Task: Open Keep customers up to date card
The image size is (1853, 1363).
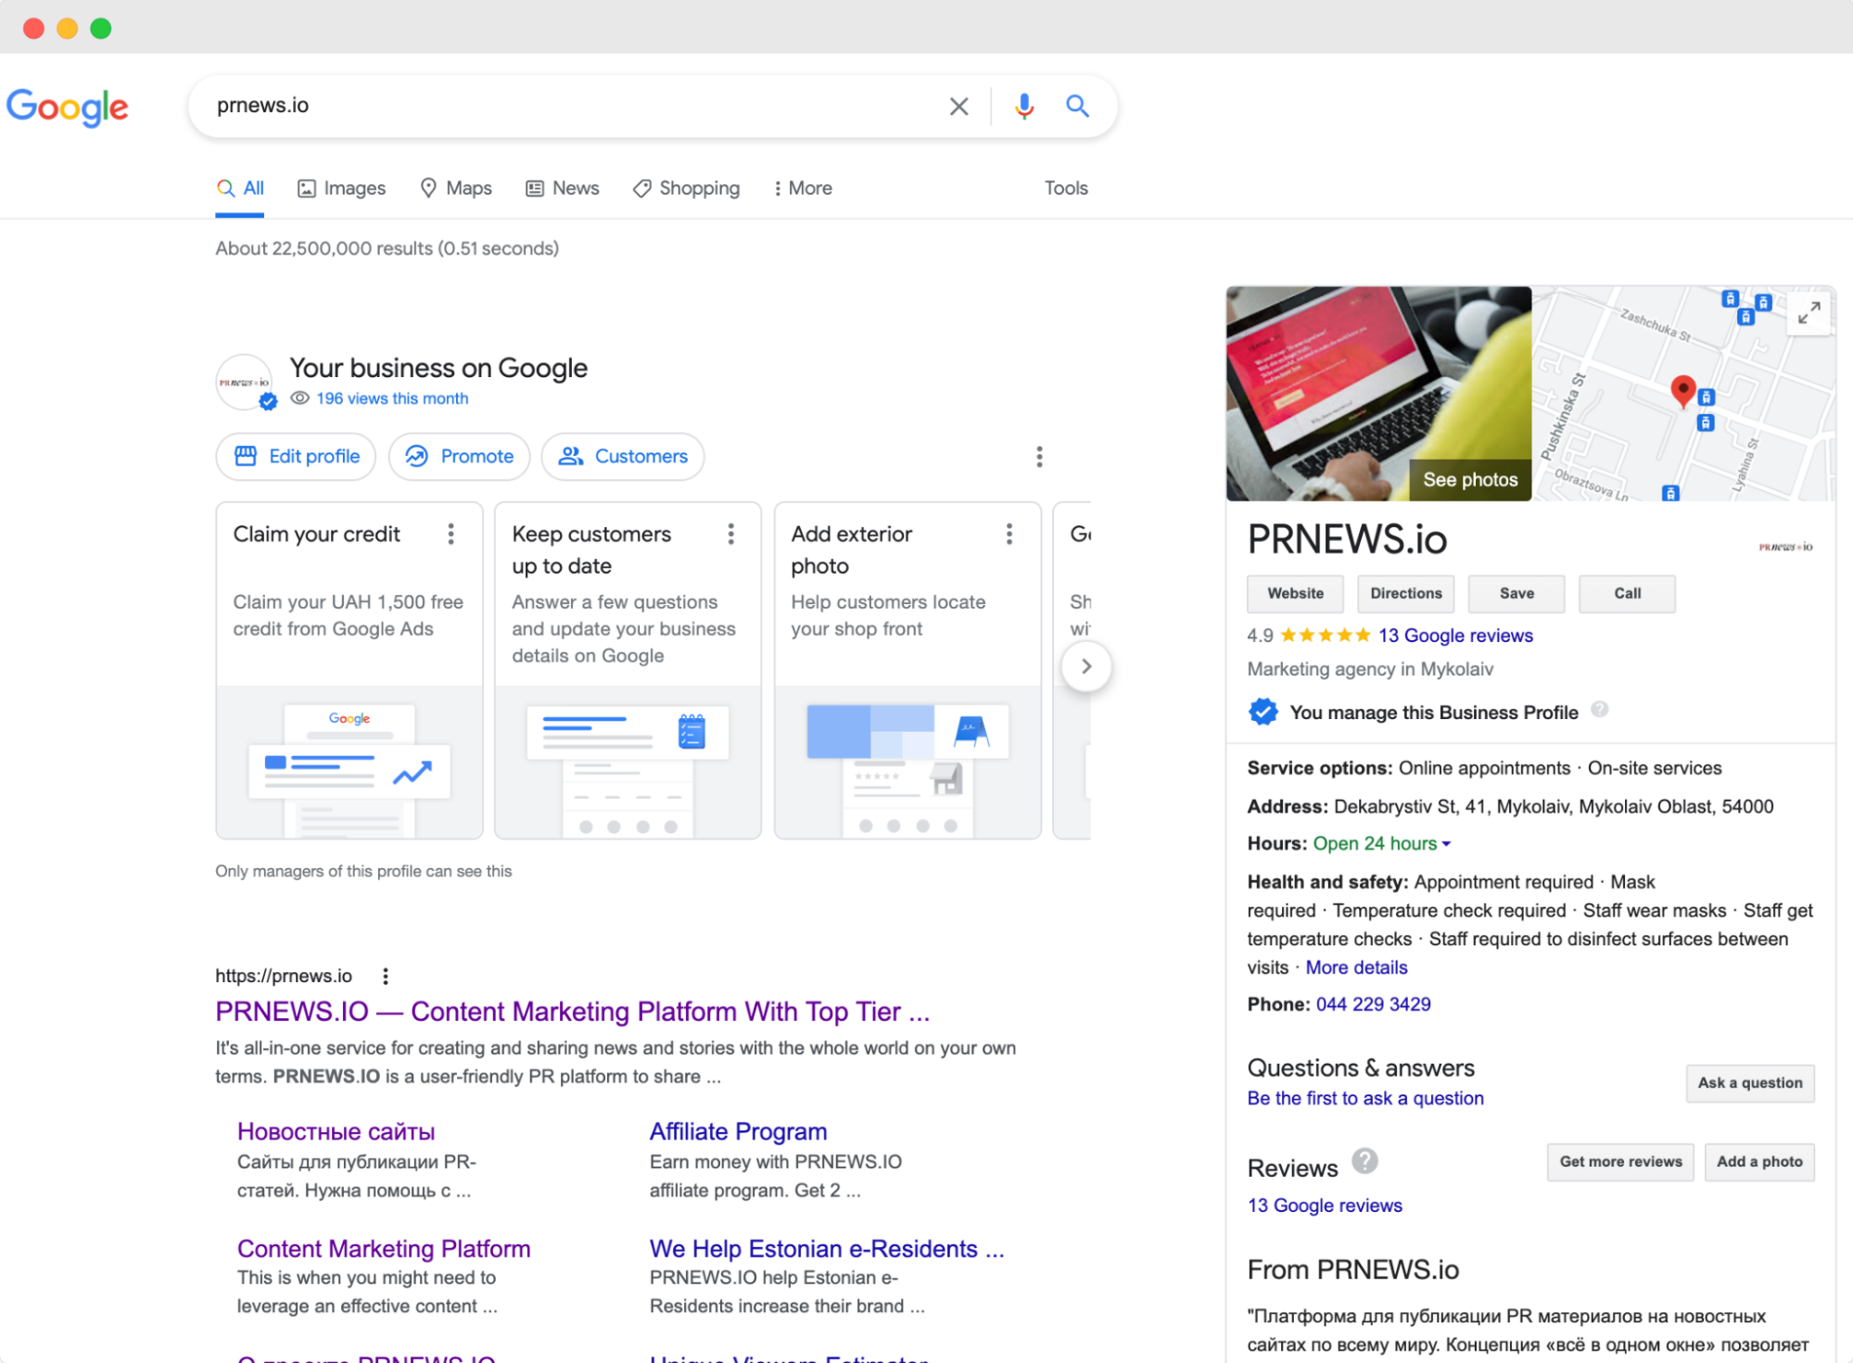Action: tap(628, 670)
